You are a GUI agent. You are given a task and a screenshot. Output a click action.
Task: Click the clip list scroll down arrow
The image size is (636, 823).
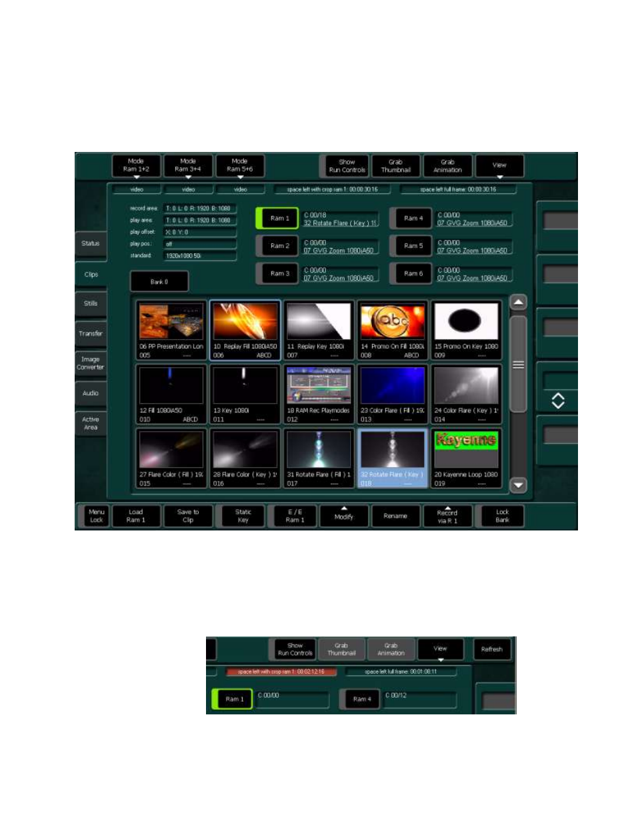pos(519,485)
